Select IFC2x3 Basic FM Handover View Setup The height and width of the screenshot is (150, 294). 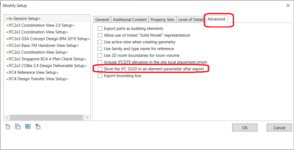tap(42, 46)
